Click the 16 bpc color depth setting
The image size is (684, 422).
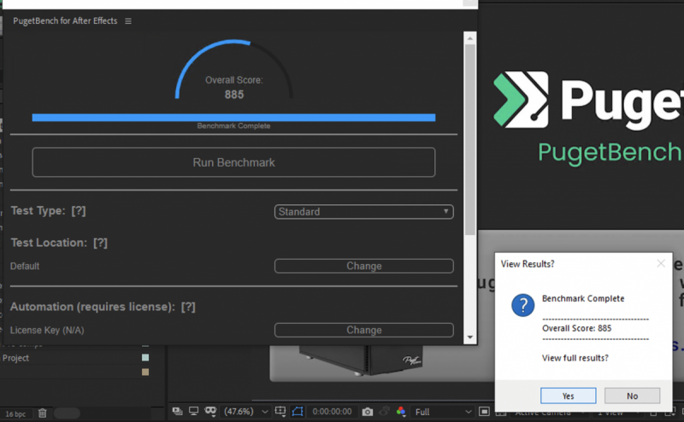coord(15,413)
